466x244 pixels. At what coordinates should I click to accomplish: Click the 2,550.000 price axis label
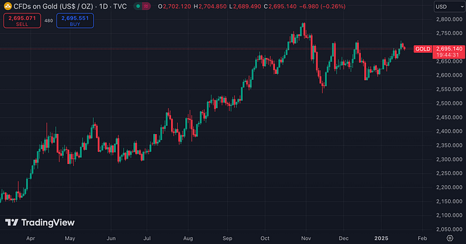(x=449, y=89)
